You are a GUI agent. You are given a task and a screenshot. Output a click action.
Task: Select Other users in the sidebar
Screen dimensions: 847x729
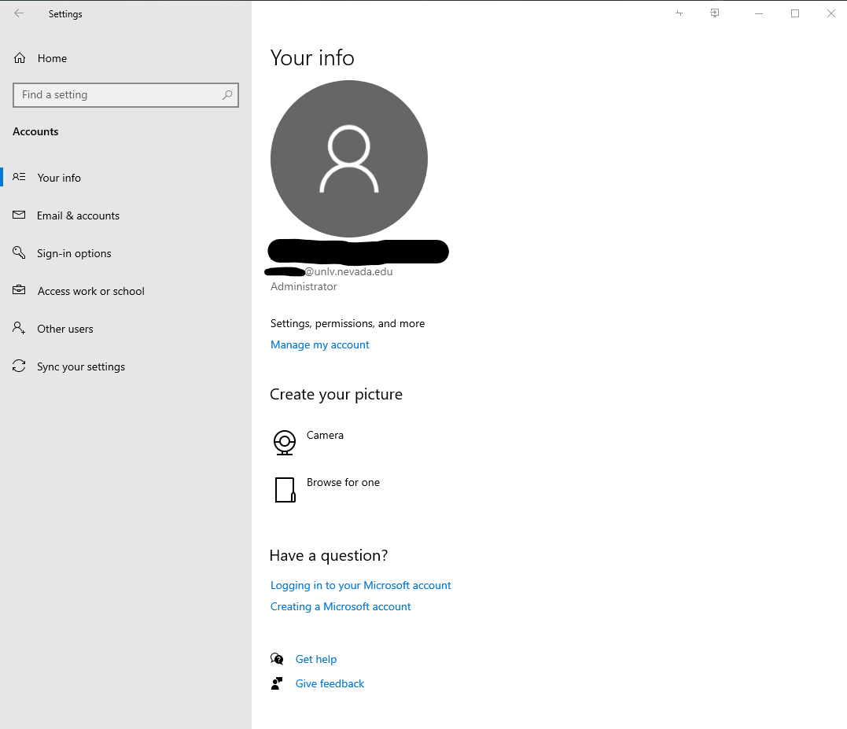pyautogui.click(x=64, y=329)
